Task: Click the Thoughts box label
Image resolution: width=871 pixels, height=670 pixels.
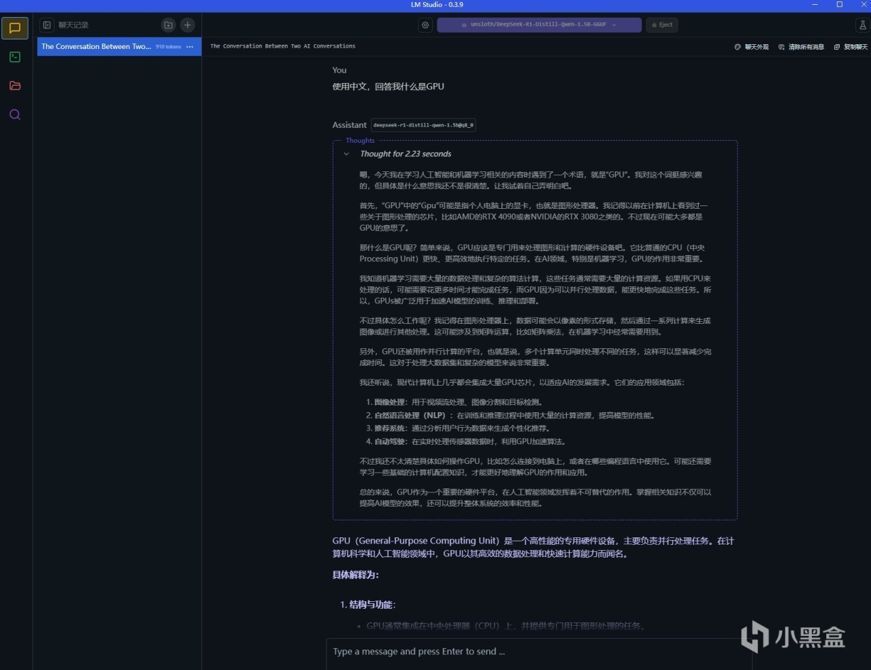Action: coord(360,141)
